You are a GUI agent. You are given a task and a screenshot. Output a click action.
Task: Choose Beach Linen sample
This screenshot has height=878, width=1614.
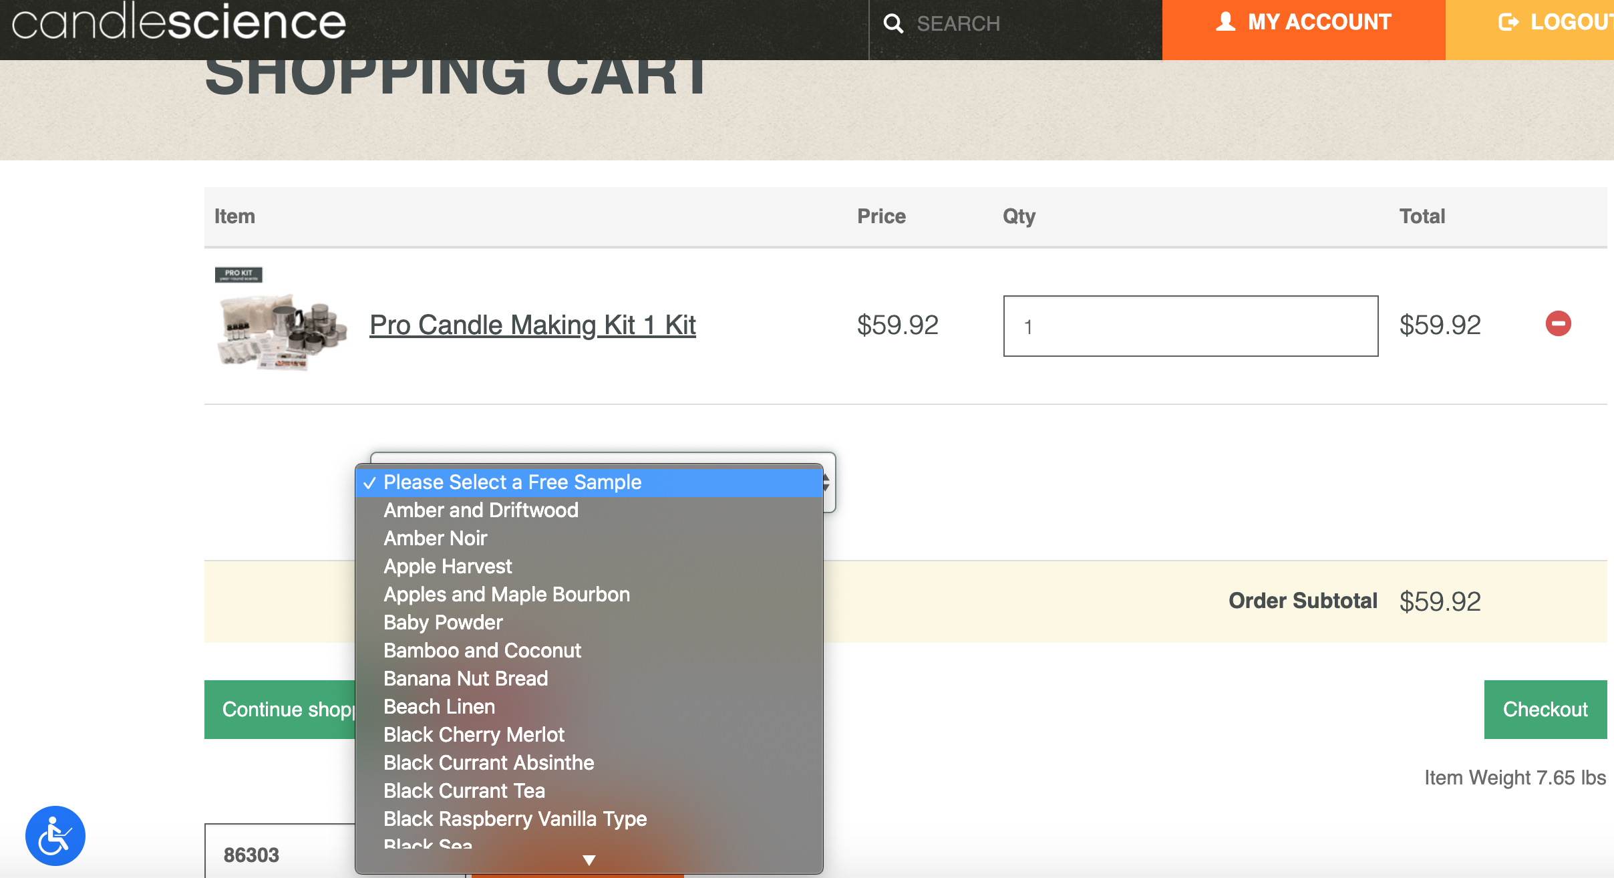pos(589,707)
